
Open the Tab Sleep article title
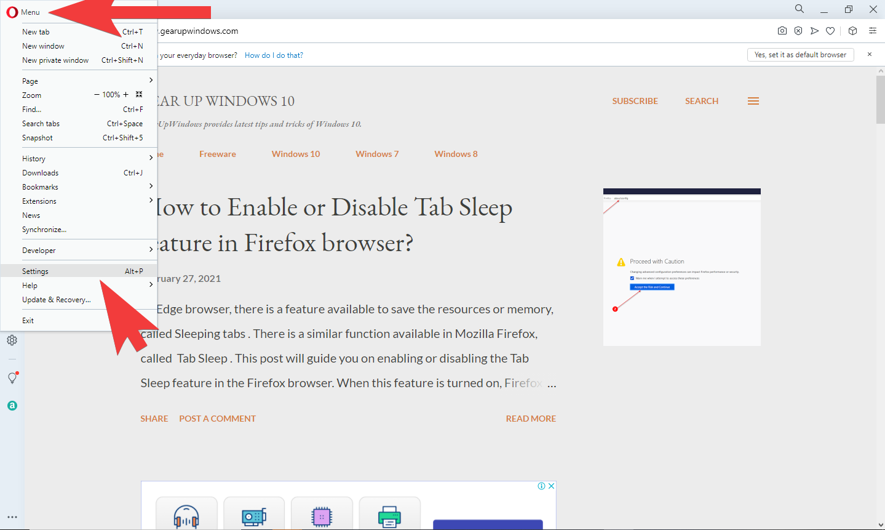[335, 225]
